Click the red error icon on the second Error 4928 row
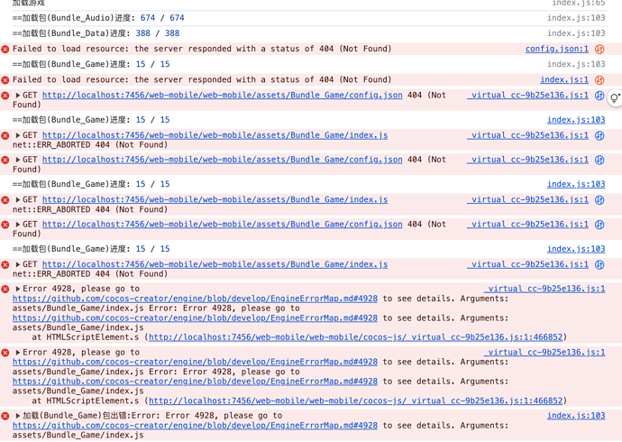 pyautogui.click(x=5, y=353)
